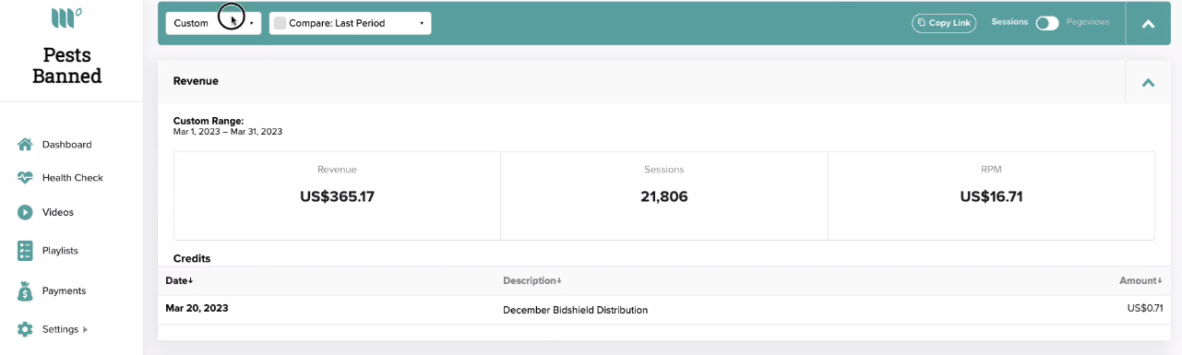Image resolution: width=1182 pixels, height=355 pixels.
Task: Click the Pageviews label
Action: pyautogui.click(x=1088, y=21)
